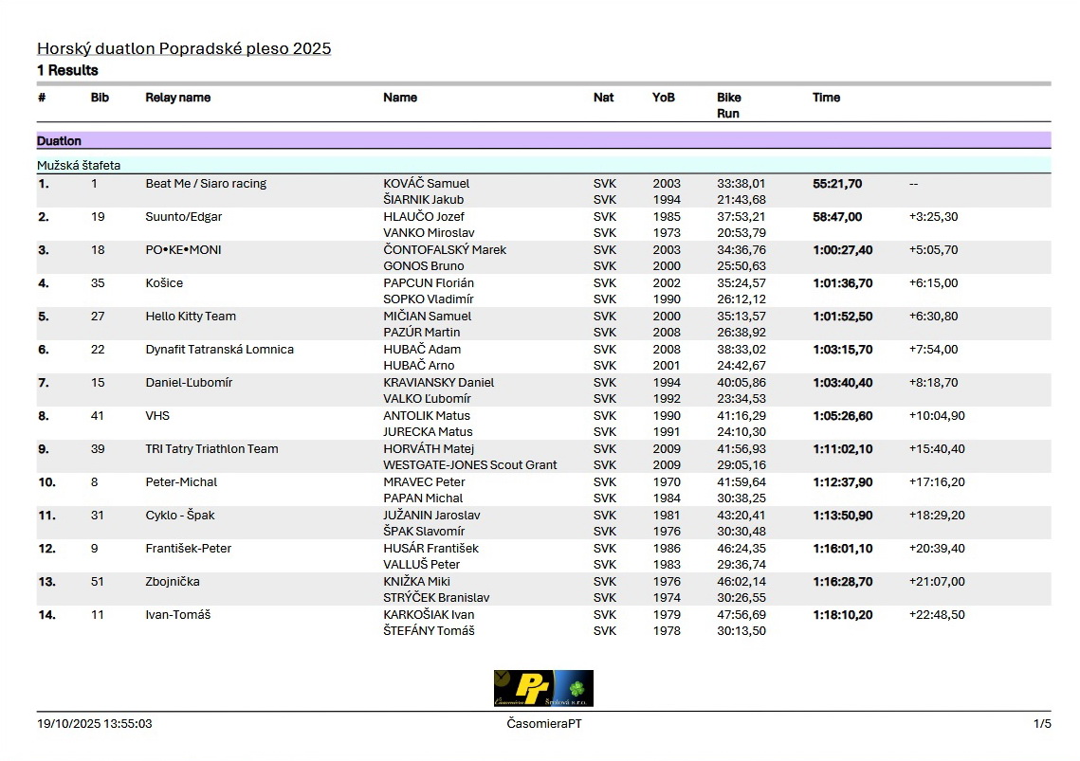The width and height of the screenshot is (1080, 761).
Task: Click winning time 55:21,70
Action: 837,184
